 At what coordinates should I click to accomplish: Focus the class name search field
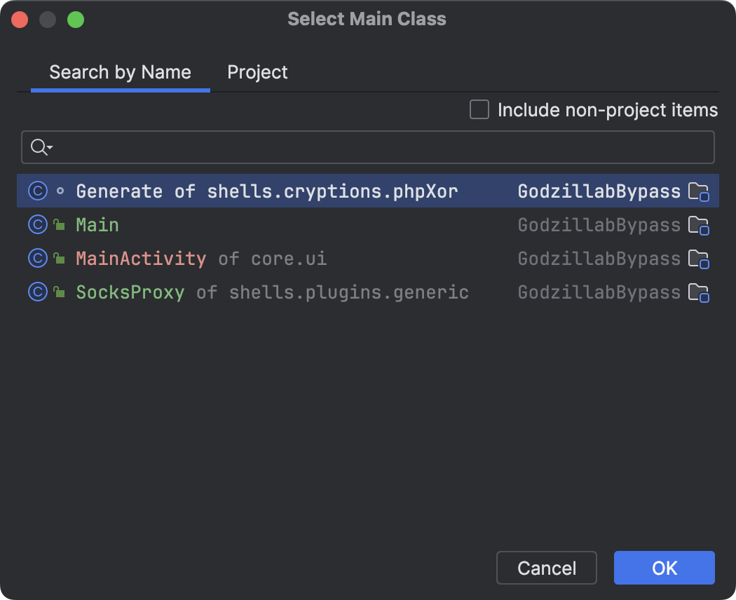[379, 147]
